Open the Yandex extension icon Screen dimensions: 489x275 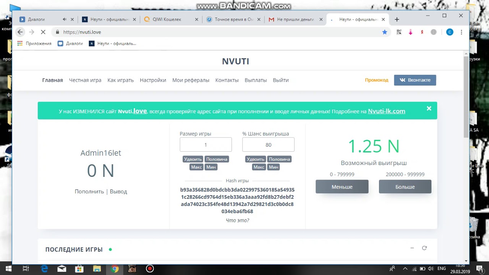422,32
